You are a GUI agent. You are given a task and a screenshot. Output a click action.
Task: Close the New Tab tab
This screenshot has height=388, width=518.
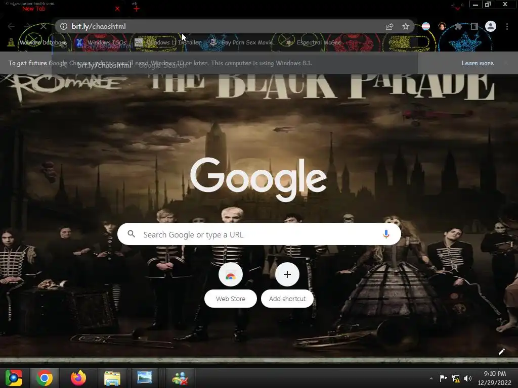pyautogui.click(x=117, y=9)
